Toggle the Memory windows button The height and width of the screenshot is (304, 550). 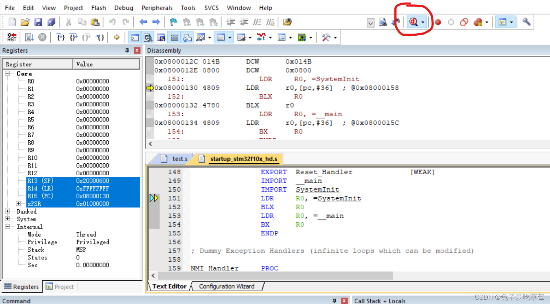(221, 37)
